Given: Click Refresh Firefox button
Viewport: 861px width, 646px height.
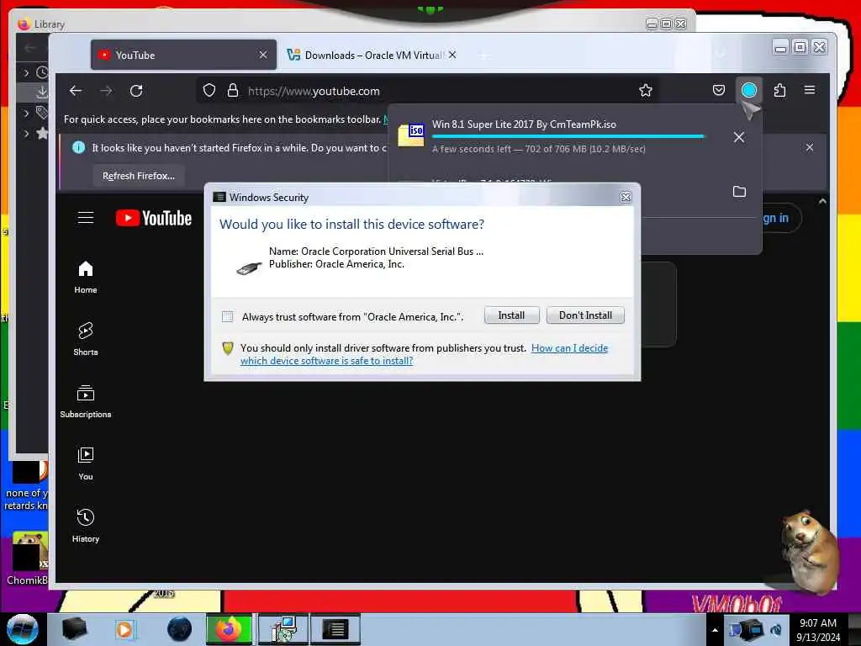Looking at the screenshot, I should [x=139, y=176].
